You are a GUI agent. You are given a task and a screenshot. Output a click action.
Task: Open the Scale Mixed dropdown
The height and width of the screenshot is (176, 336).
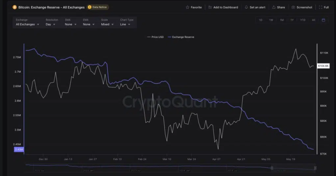(x=107, y=22)
